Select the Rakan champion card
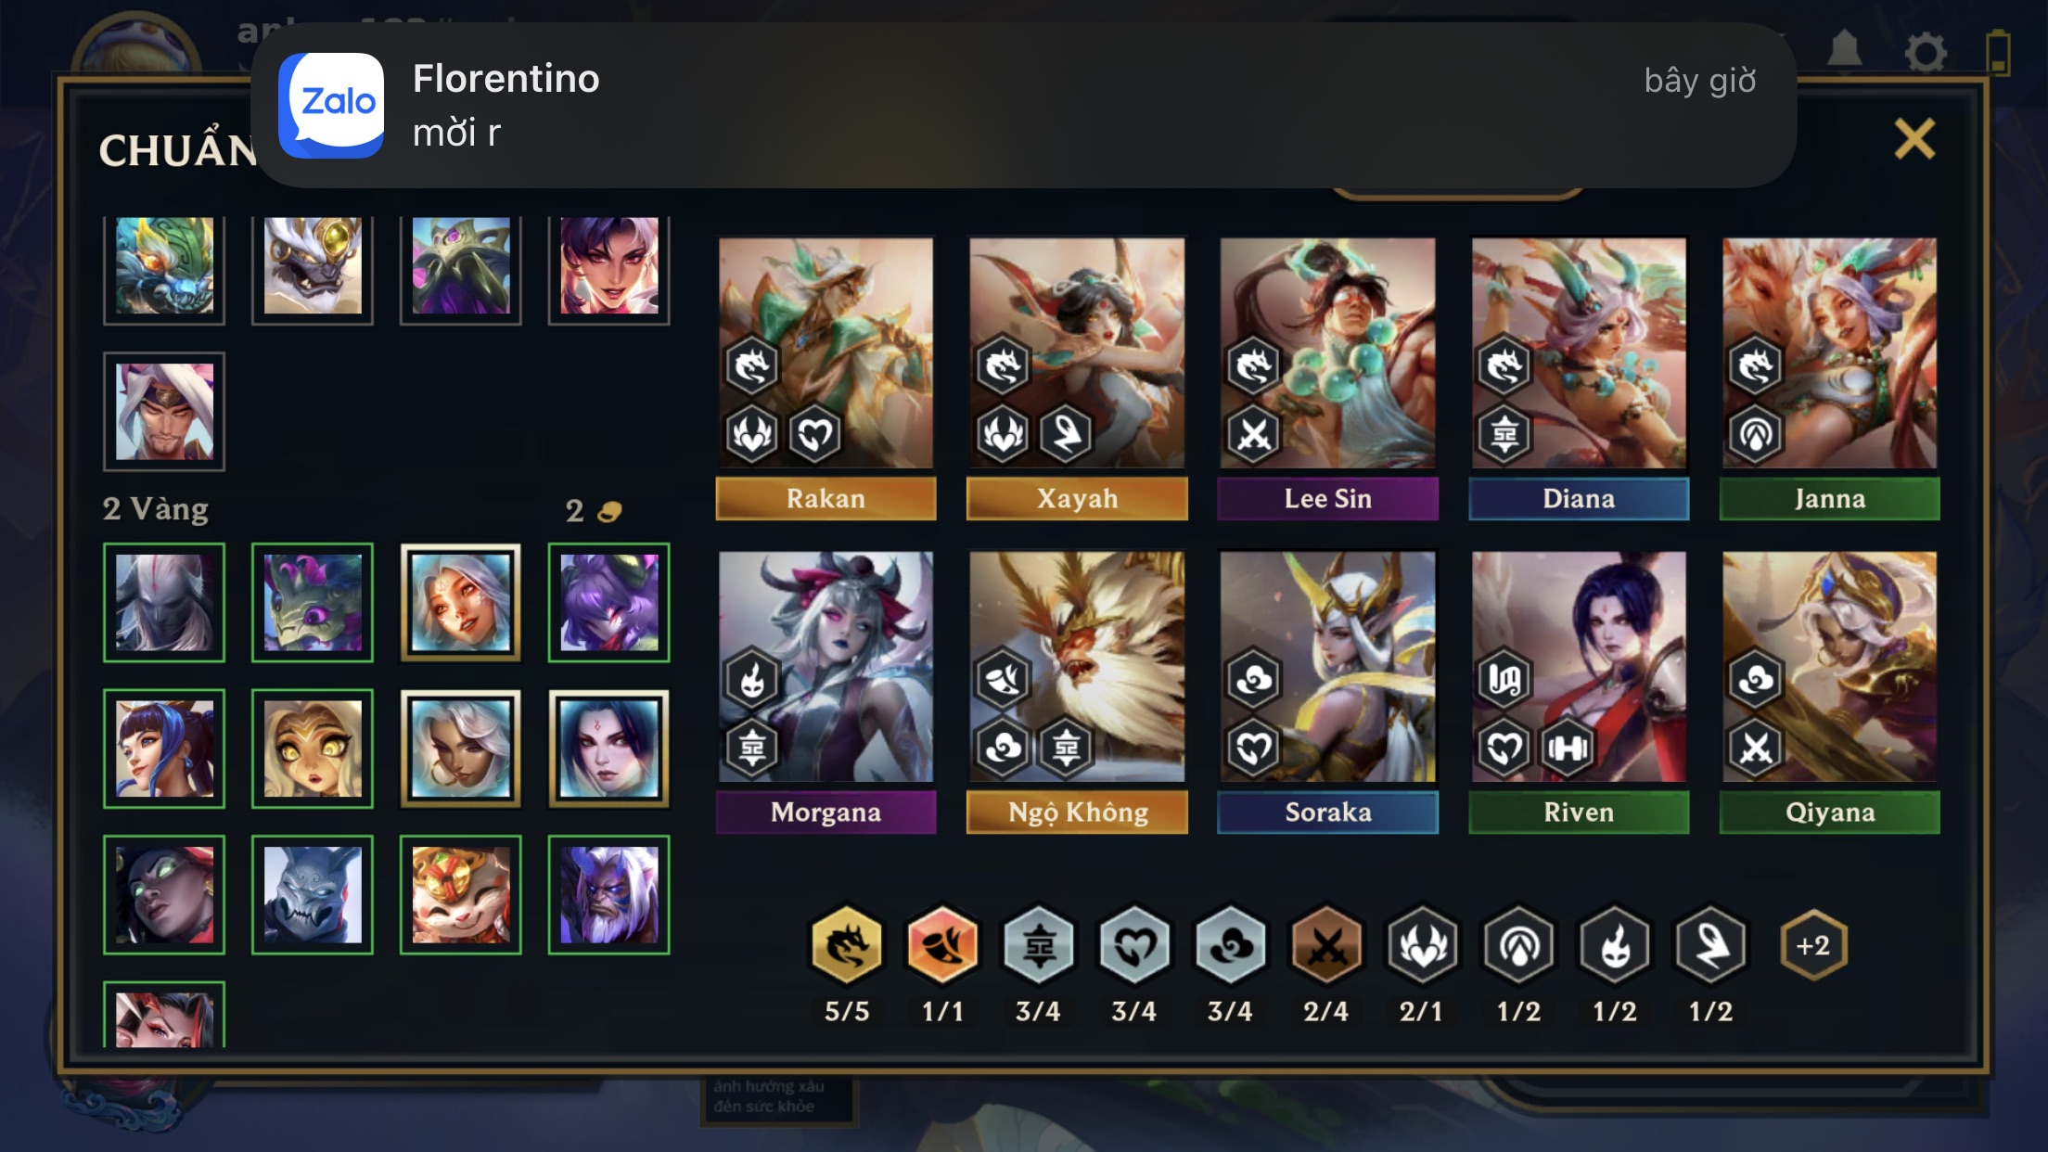Screen dimensions: 2048x1152 (826, 378)
